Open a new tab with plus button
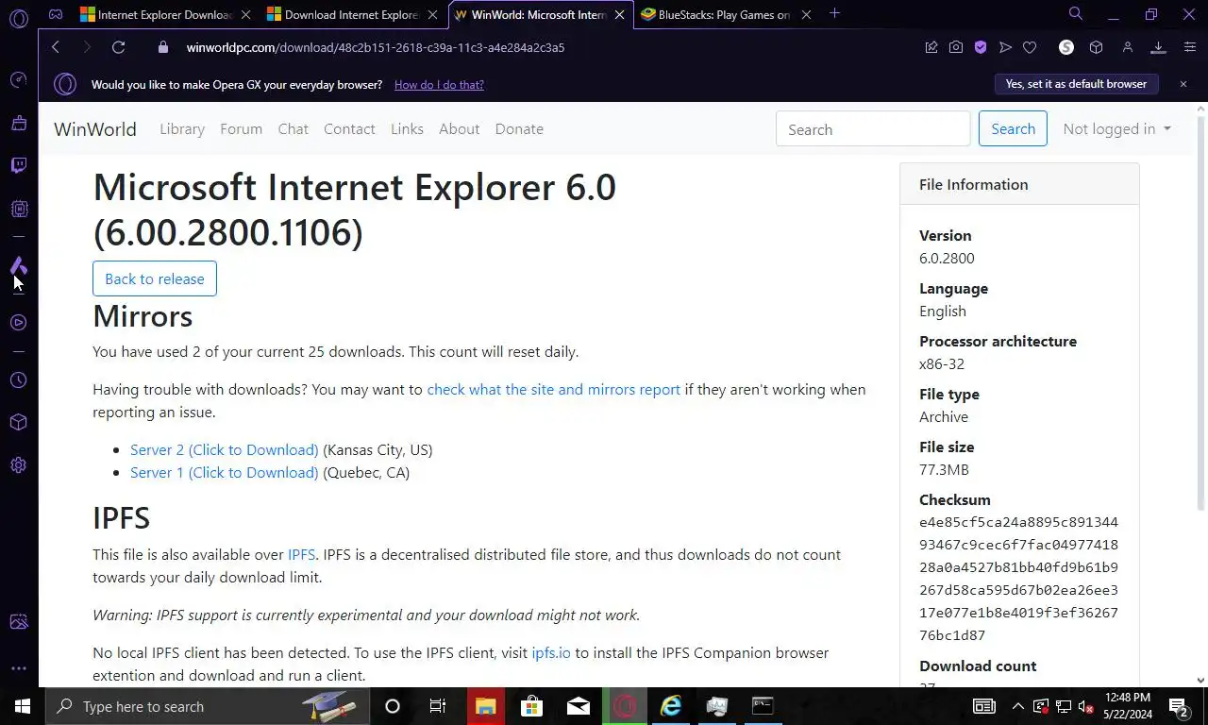 coord(834,14)
